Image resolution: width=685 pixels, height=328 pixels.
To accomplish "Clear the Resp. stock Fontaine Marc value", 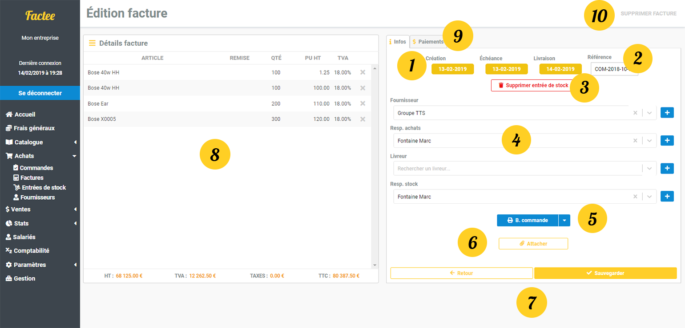I will tap(635, 197).
